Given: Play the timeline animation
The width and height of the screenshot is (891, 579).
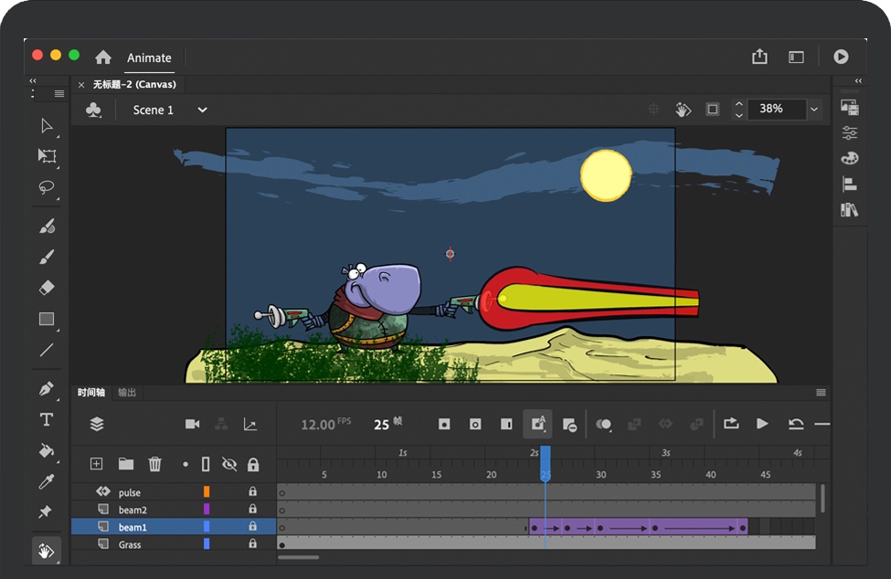Looking at the screenshot, I should point(762,424).
